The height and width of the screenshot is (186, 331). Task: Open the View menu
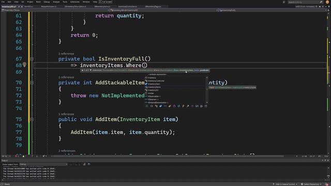coord(16,2)
